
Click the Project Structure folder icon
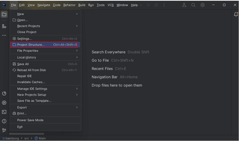tap(14, 45)
